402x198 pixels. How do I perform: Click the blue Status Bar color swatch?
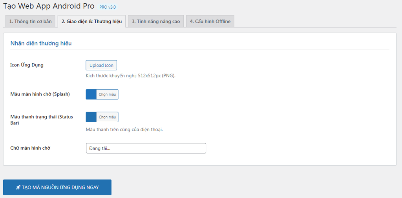tap(91, 117)
